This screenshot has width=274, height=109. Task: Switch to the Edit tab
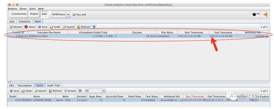pyautogui.click(x=11, y=85)
